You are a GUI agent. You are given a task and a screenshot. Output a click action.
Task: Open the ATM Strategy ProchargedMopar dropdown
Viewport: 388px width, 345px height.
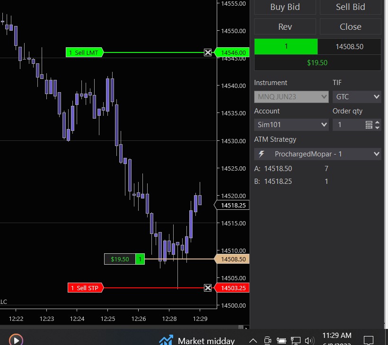(x=317, y=154)
